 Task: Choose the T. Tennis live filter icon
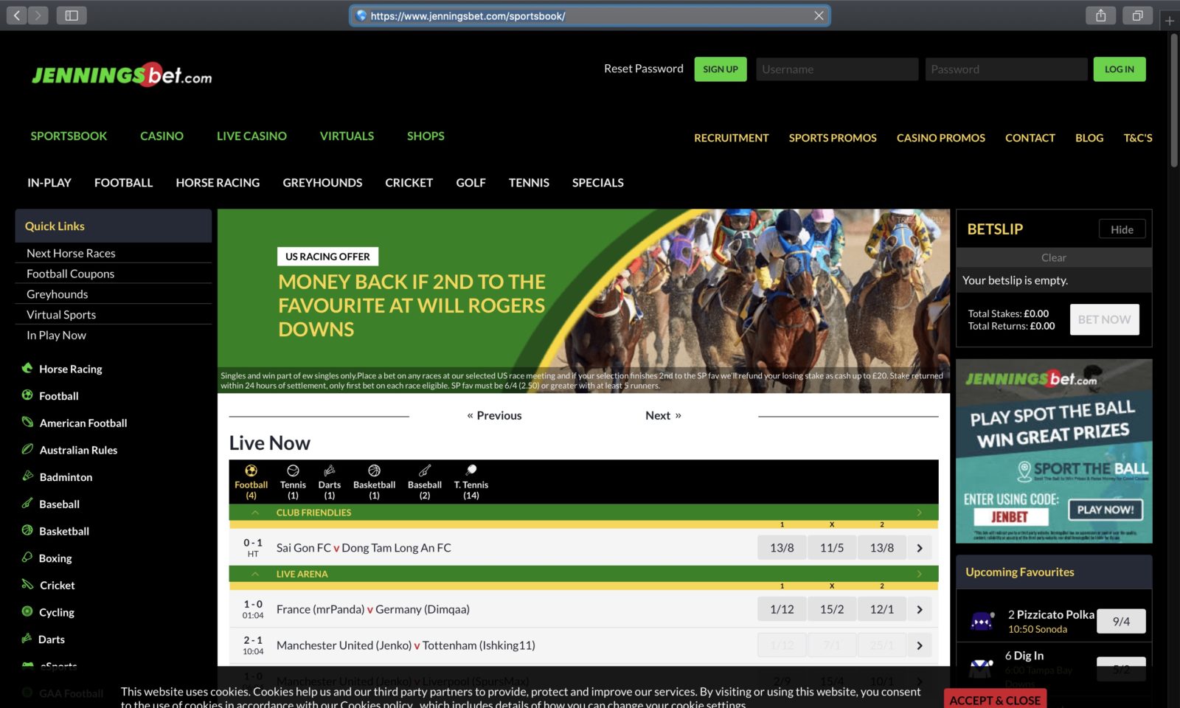[x=471, y=471]
